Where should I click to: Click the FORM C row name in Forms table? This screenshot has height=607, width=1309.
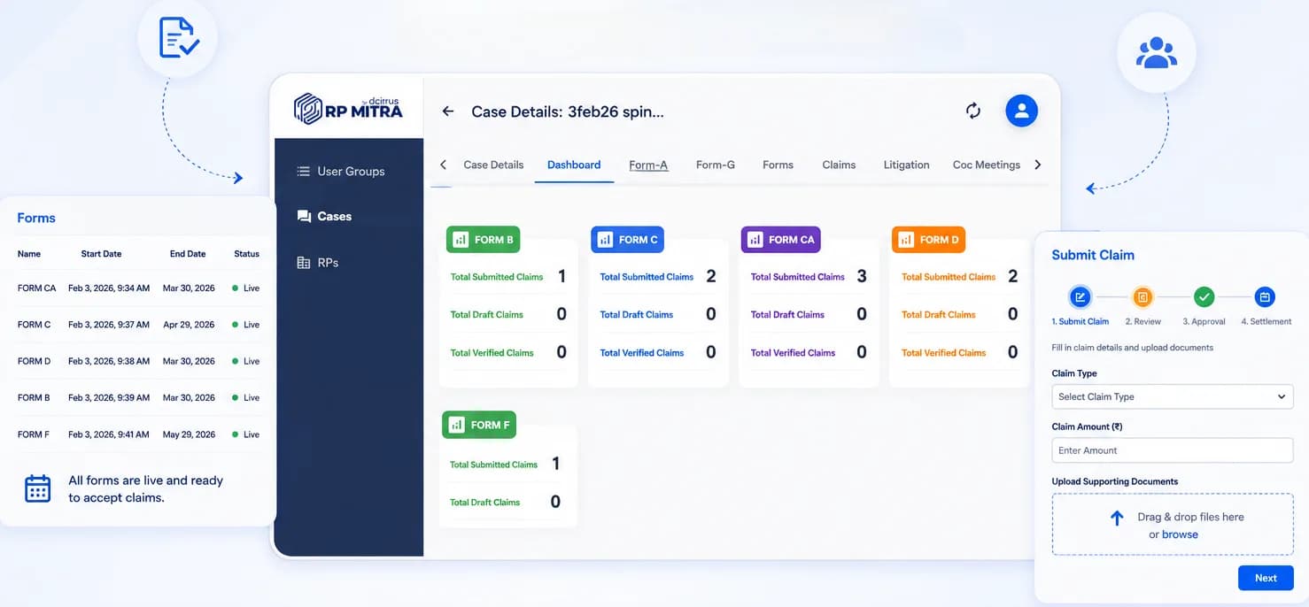[x=34, y=325]
